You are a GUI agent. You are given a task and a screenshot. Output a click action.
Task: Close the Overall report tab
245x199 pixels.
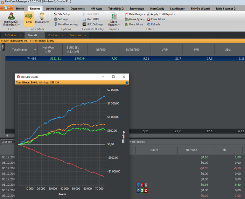[41, 35]
